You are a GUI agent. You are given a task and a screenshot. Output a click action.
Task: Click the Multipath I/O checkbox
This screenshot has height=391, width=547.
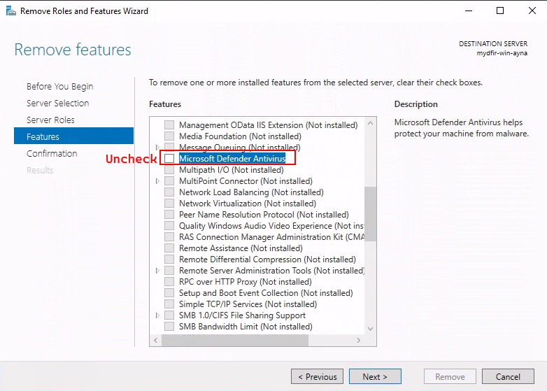[x=169, y=170]
